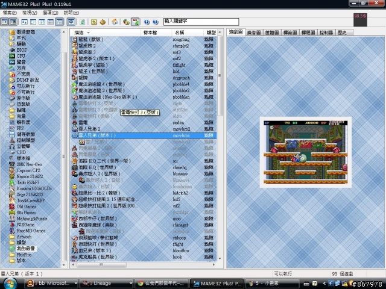
Task: Switch to the 控制器 tab
Action: (x=326, y=33)
